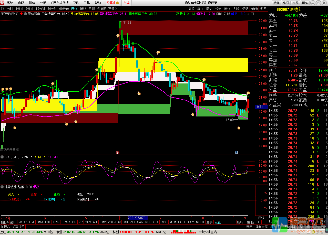Open the 系统 menu
The width and height of the screenshot is (328, 235).
coord(10,3)
